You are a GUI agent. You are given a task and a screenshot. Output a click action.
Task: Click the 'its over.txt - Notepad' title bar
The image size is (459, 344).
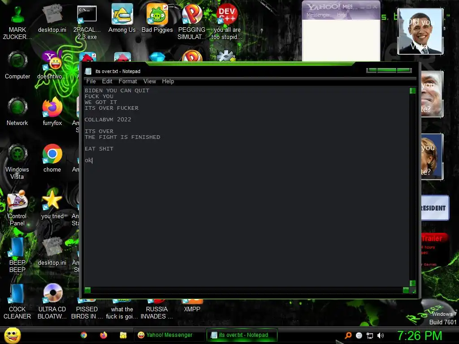(x=222, y=71)
